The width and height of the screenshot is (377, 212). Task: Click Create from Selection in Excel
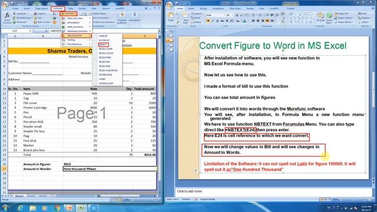103,22
